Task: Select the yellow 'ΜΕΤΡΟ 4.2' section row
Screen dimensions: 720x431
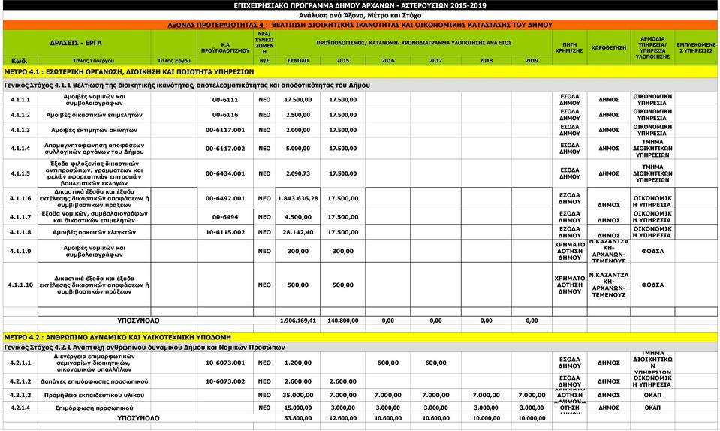Action: pos(360,337)
